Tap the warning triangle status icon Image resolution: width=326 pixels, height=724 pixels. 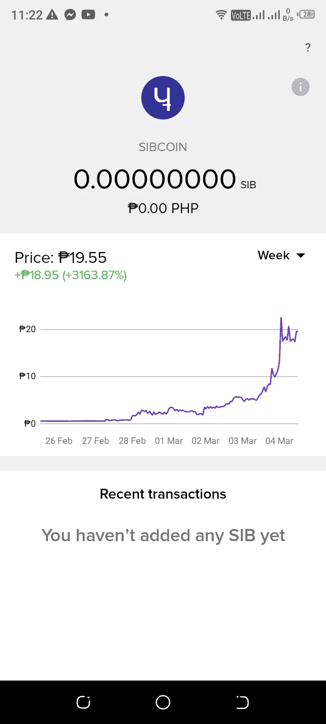point(53,14)
